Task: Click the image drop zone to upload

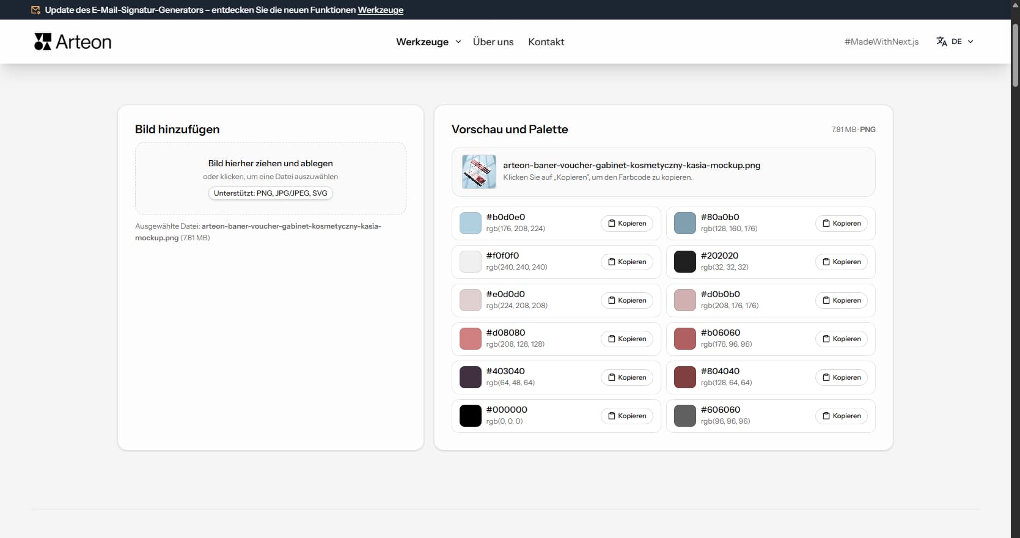Action: 270,178
